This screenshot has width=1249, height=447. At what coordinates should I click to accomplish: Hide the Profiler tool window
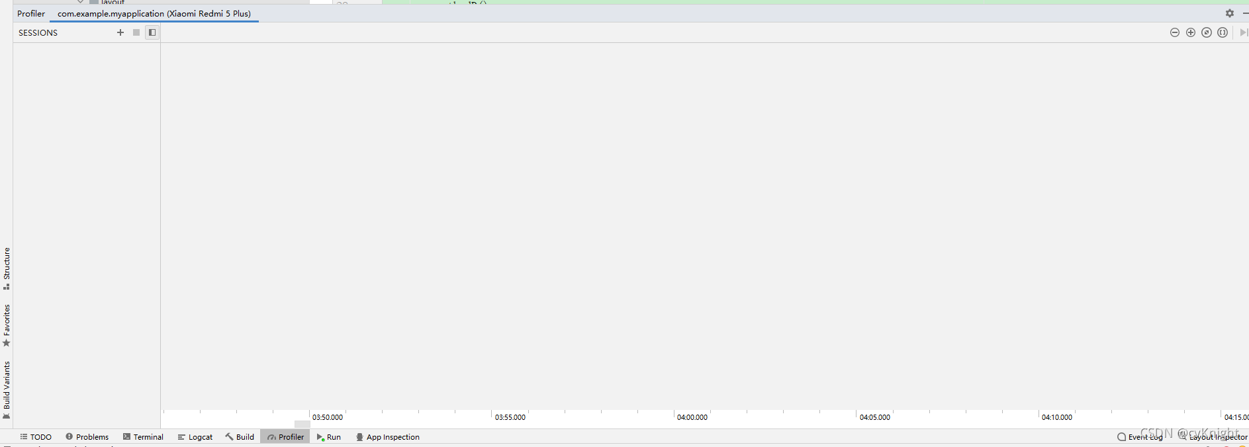(x=1245, y=13)
